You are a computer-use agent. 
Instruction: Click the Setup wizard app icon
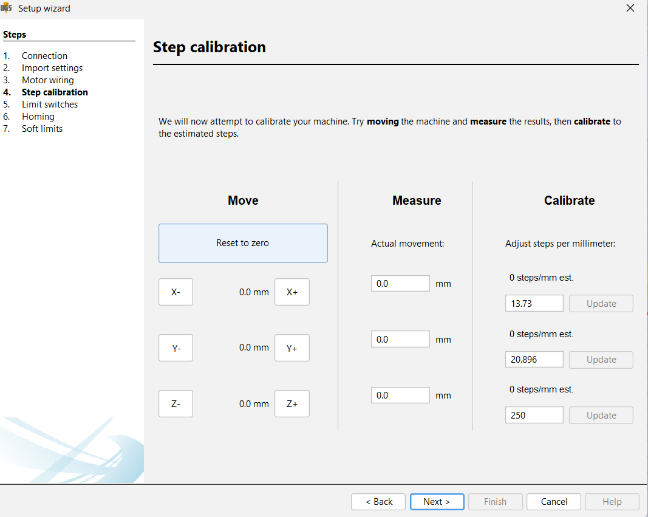pyautogui.click(x=6, y=8)
